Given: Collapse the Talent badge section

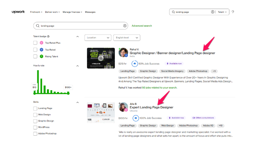Looking at the screenshot, I should point(77,36).
